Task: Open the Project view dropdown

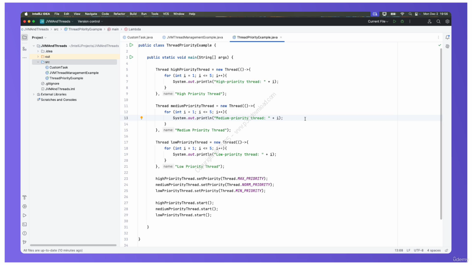Action: (39, 38)
